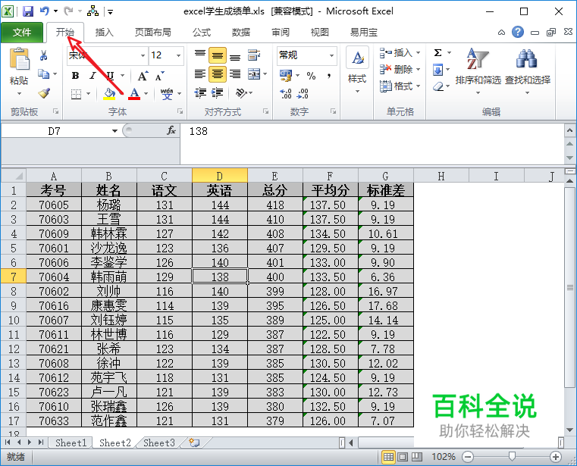
Task: Click the text orientation icon
Action: tap(241, 93)
